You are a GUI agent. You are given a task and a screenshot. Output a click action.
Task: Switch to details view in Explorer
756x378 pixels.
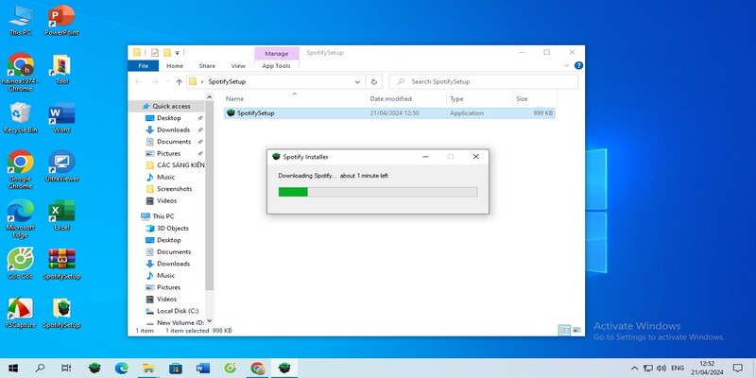pos(564,330)
